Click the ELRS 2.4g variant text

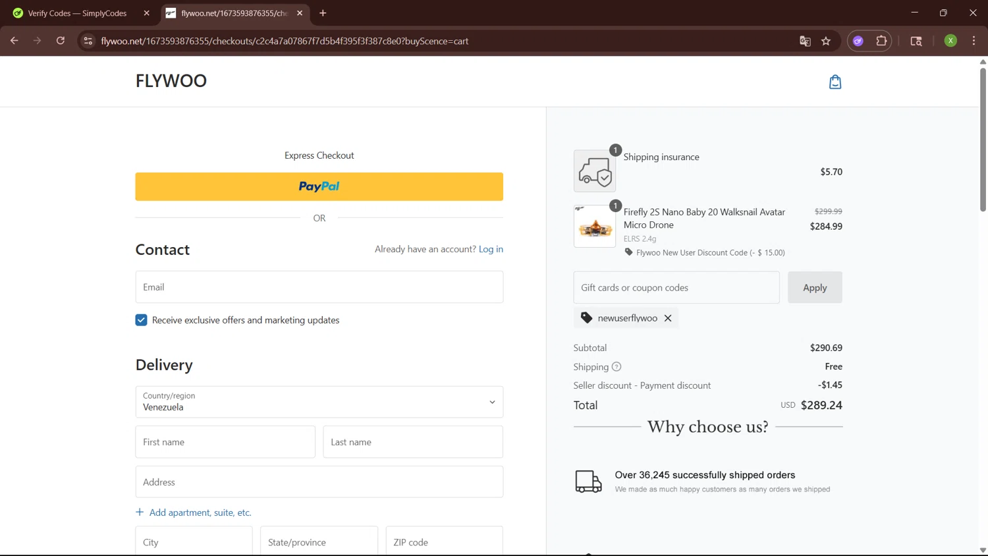[x=640, y=238]
